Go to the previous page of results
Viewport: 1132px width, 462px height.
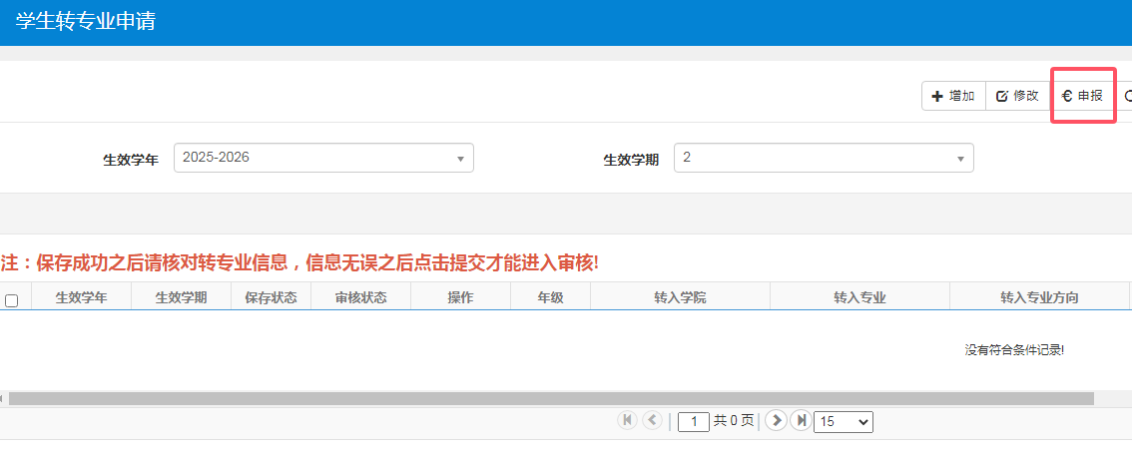[x=652, y=421]
